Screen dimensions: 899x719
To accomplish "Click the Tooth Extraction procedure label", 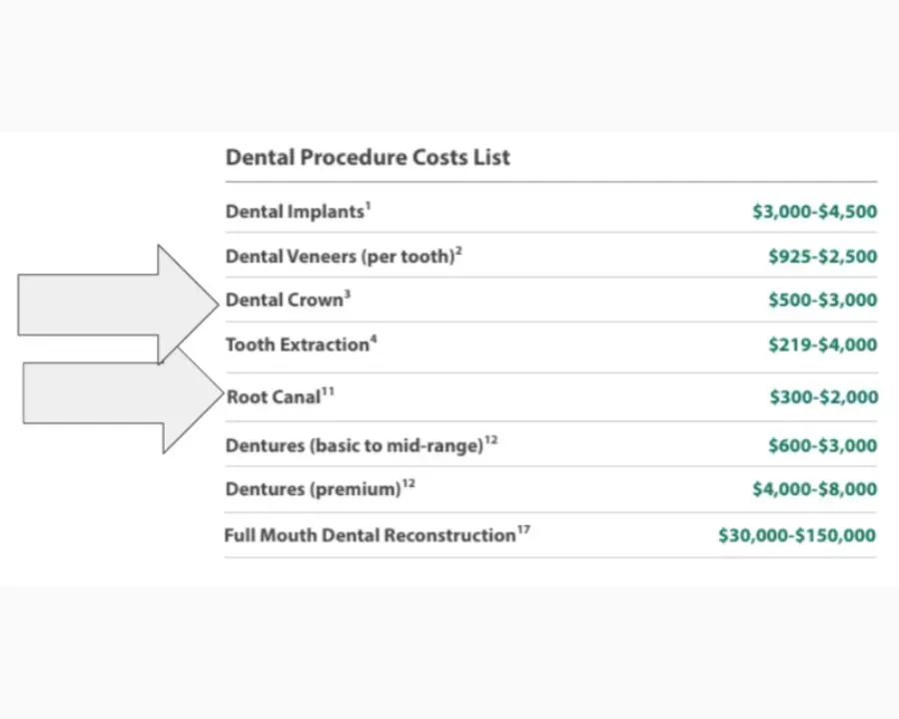I will pos(298,346).
